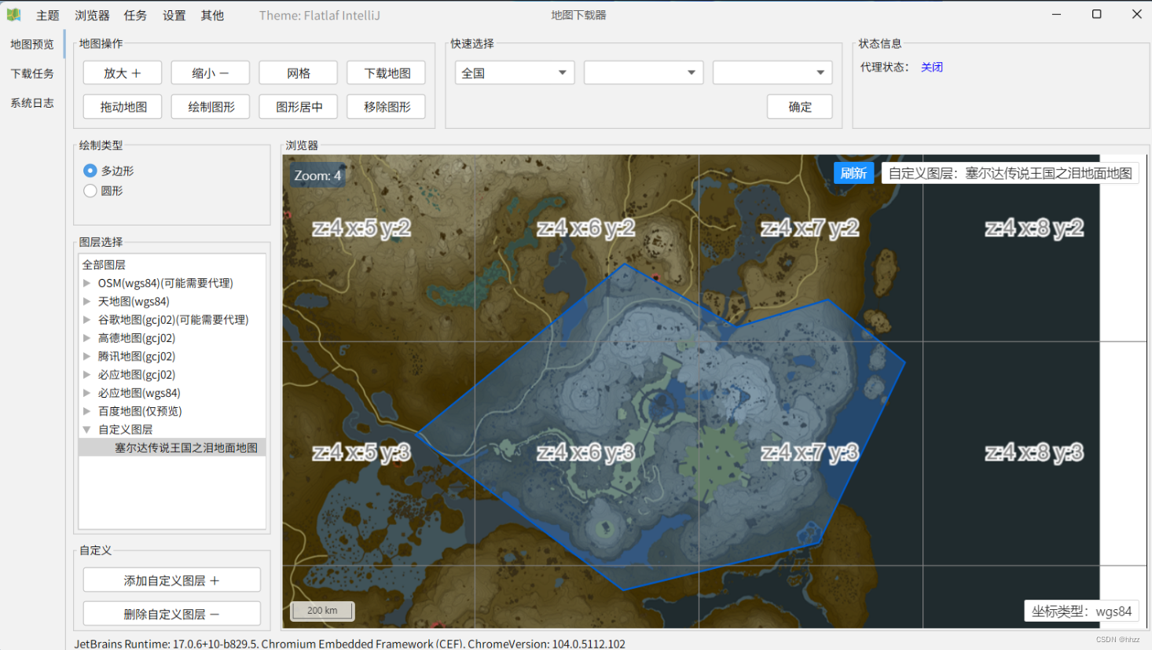Expand the 百度地图(仅预览) layer node
Image resolution: width=1152 pixels, height=650 pixels.
click(x=86, y=411)
